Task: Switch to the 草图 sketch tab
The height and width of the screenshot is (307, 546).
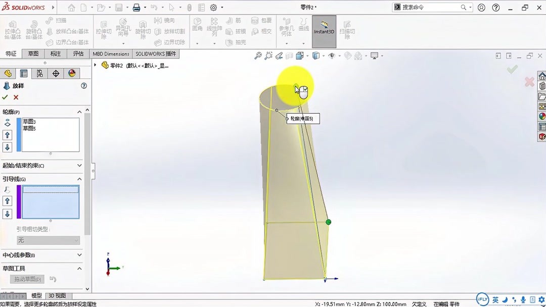Action: pos(33,53)
